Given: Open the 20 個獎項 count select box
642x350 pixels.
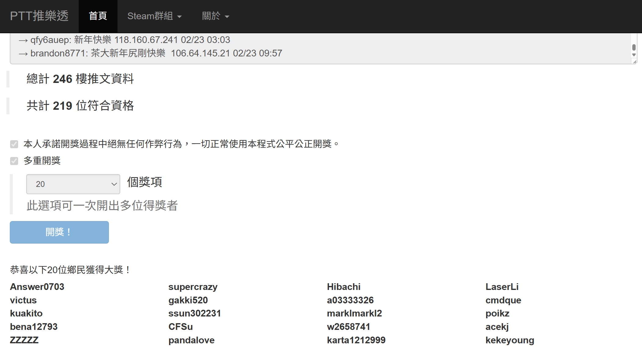Looking at the screenshot, I should pos(73,184).
